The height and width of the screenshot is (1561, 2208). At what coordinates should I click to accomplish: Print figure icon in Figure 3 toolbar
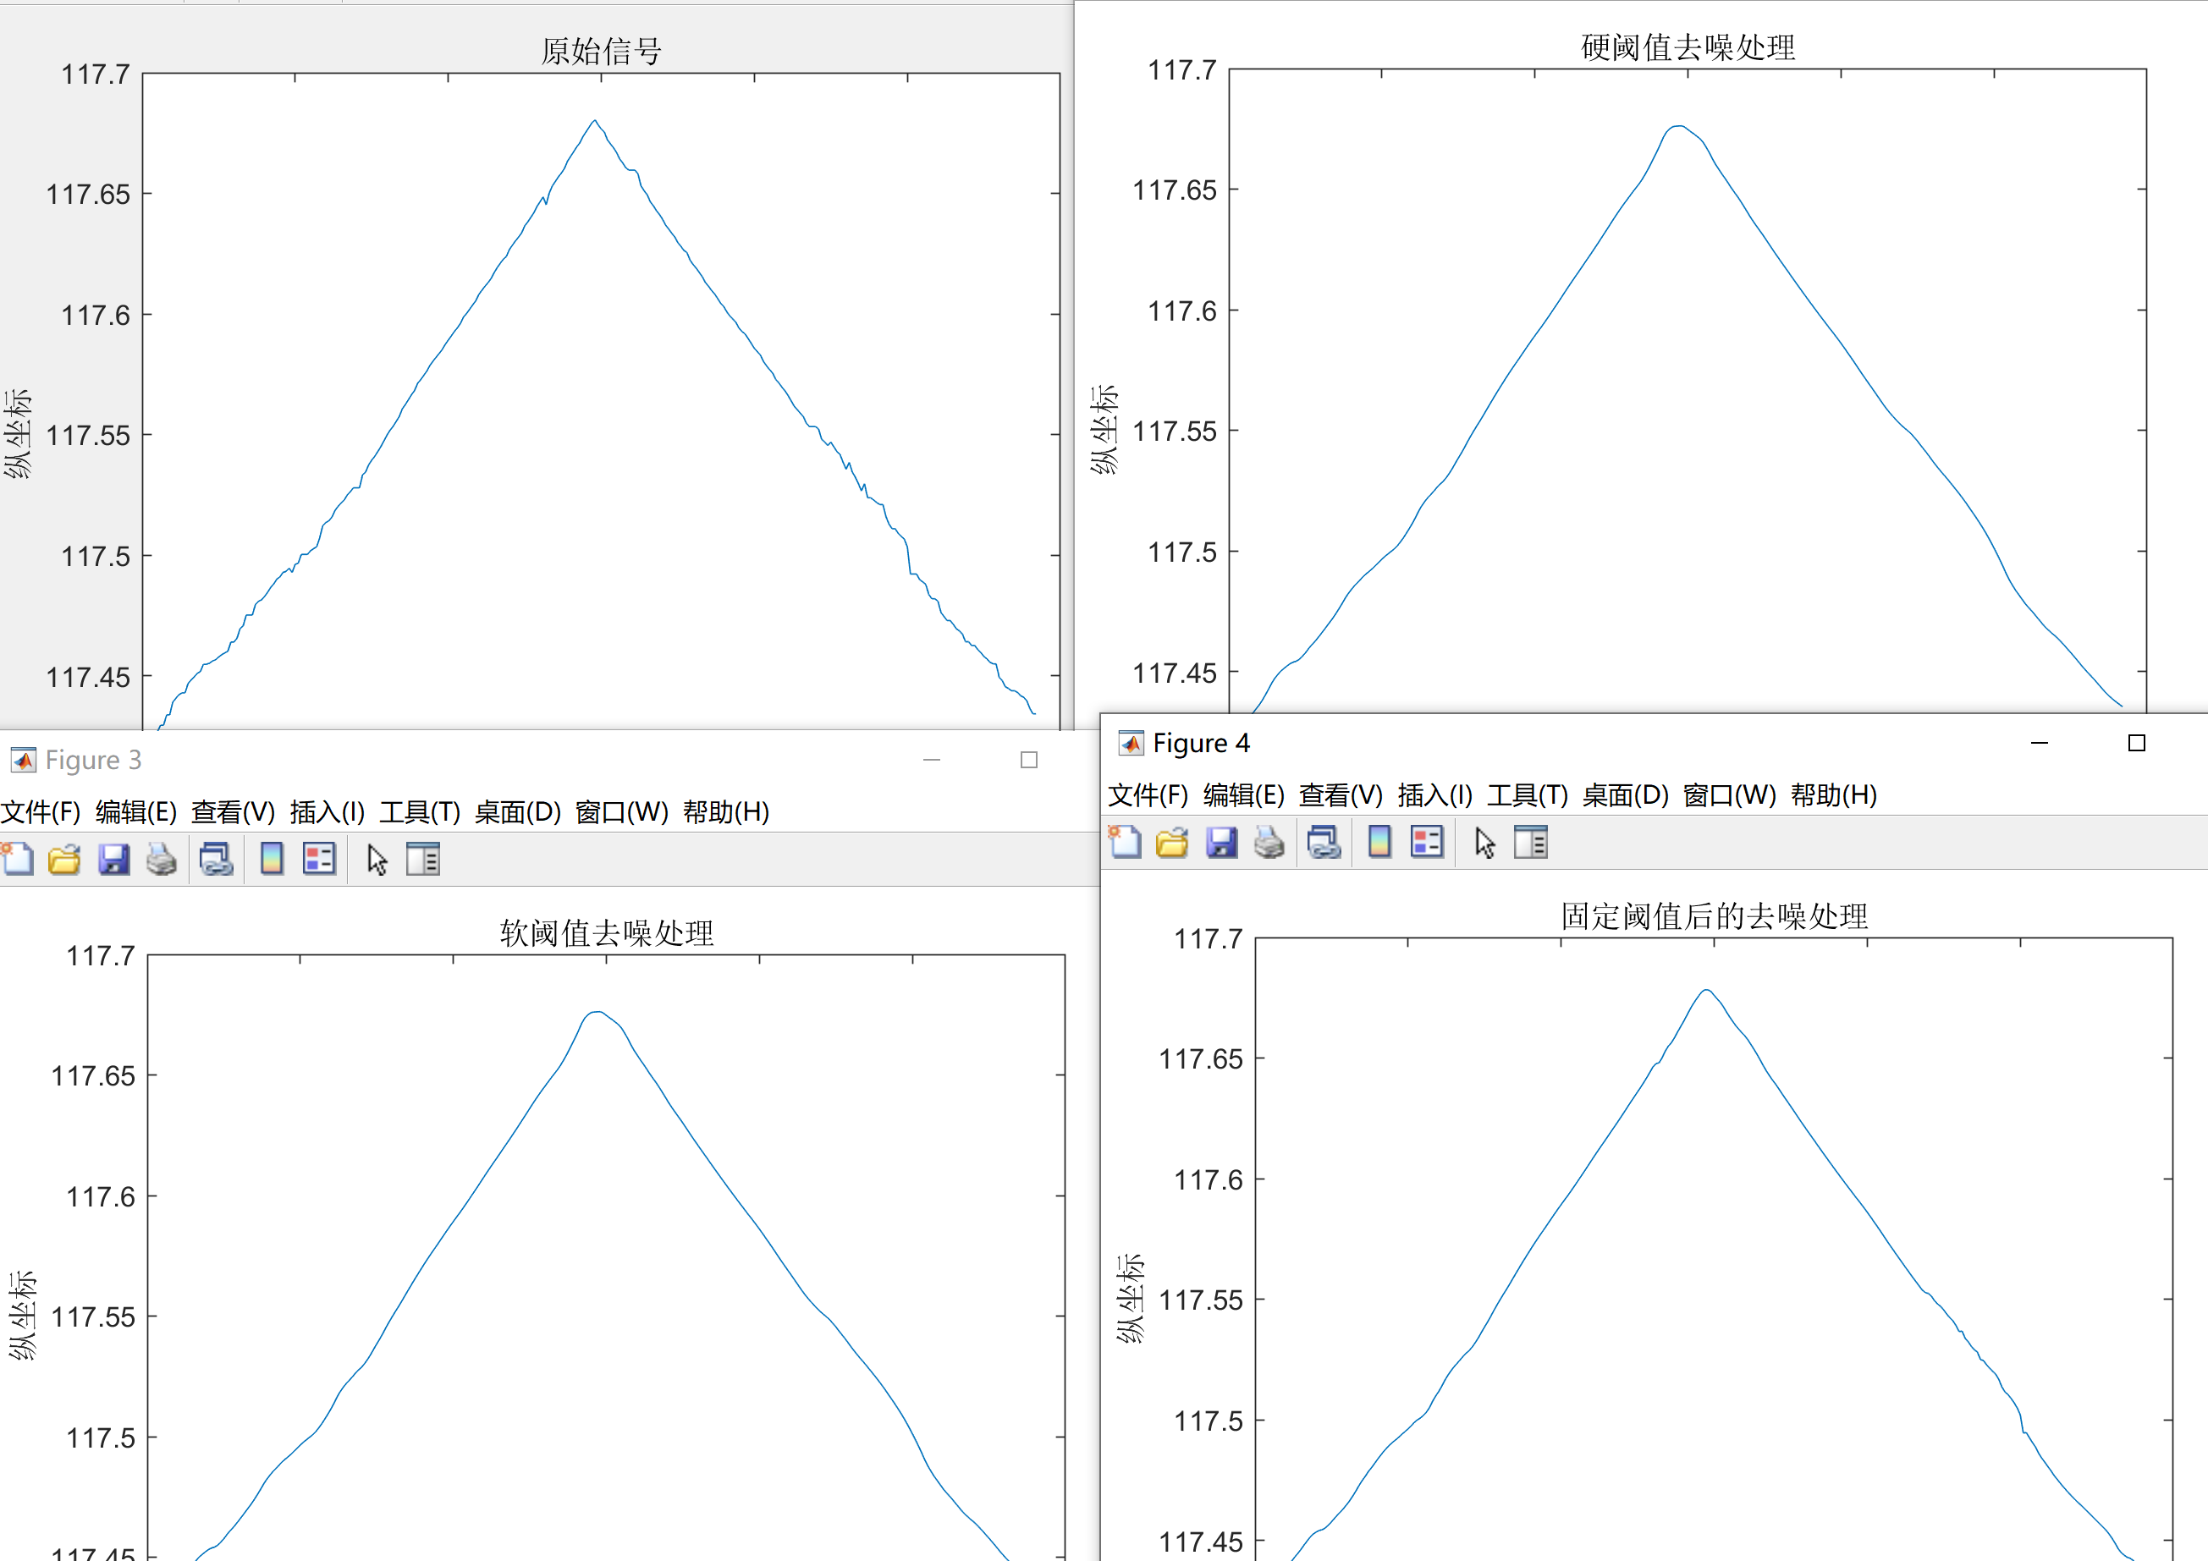click(x=162, y=859)
